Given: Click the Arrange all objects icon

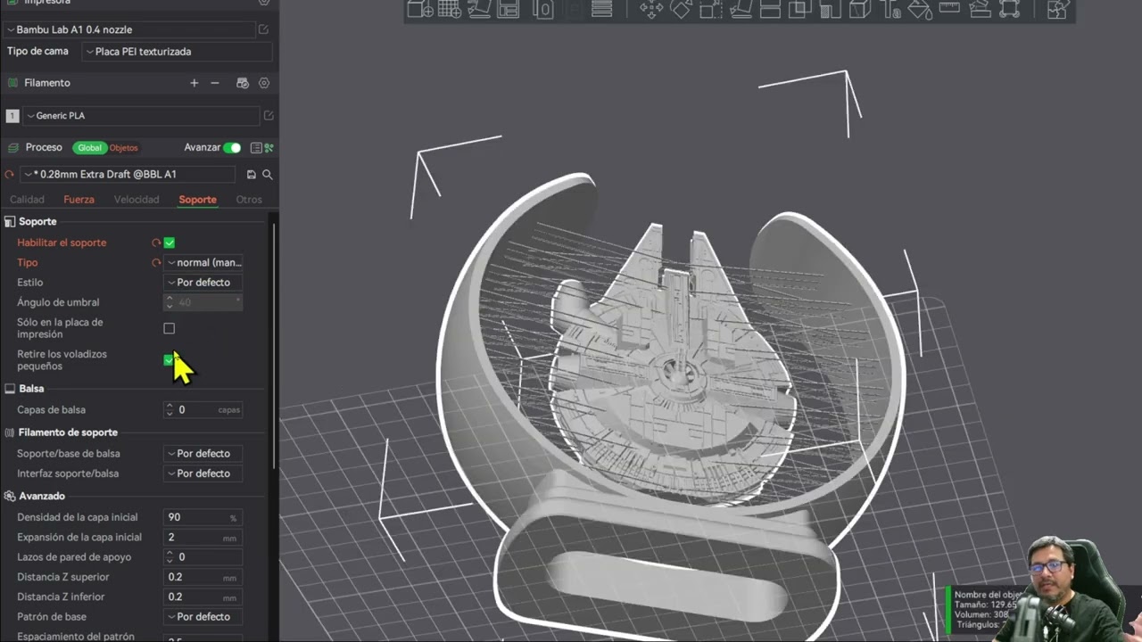Looking at the screenshot, I should (x=509, y=10).
